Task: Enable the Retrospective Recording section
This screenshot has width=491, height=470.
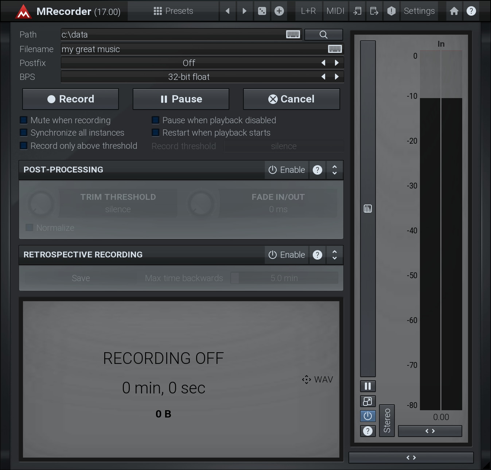Action: pyautogui.click(x=287, y=255)
